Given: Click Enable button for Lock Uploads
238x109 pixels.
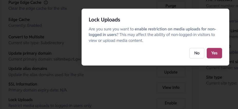Looking at the screenshot, I should (x=171, y=103).
